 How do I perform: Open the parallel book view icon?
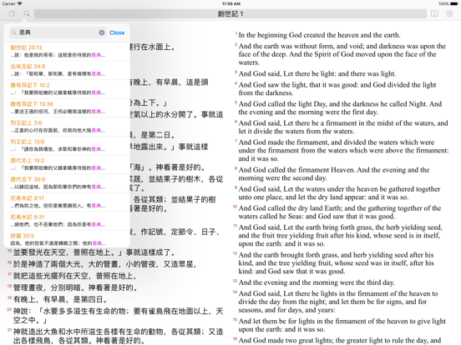coord(434,13)
